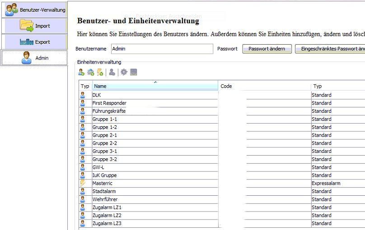This screenshot has height=230, width=365.
Task: Click the lightning icon beside Masterric
Action: click(x=83, y=184)
